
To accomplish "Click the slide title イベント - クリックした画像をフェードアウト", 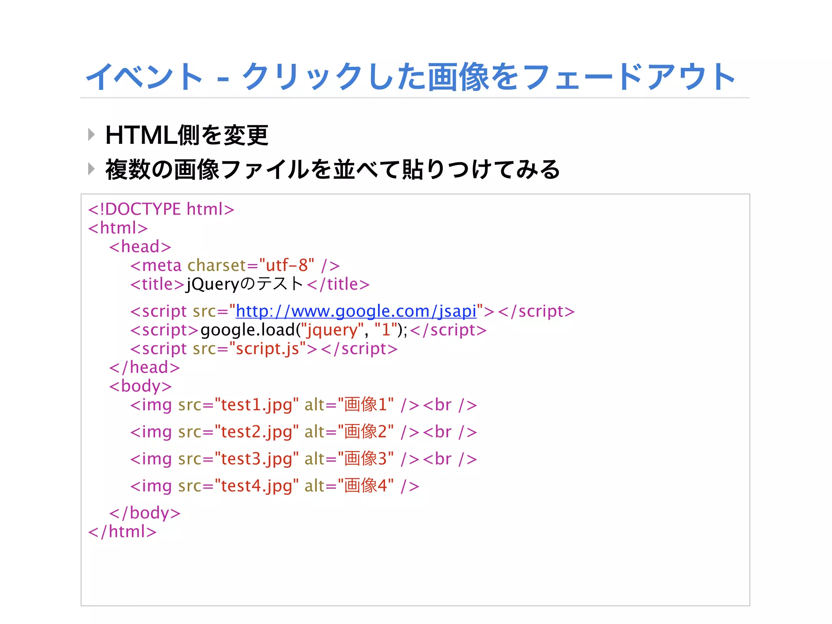I will (410, 76).
